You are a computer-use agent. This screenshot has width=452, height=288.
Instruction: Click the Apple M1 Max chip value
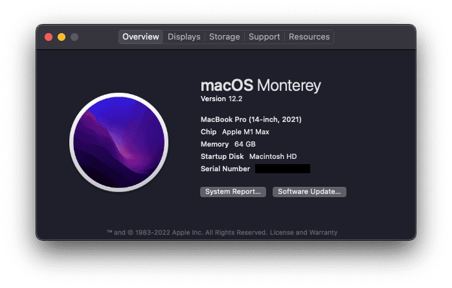coord(245,132)
